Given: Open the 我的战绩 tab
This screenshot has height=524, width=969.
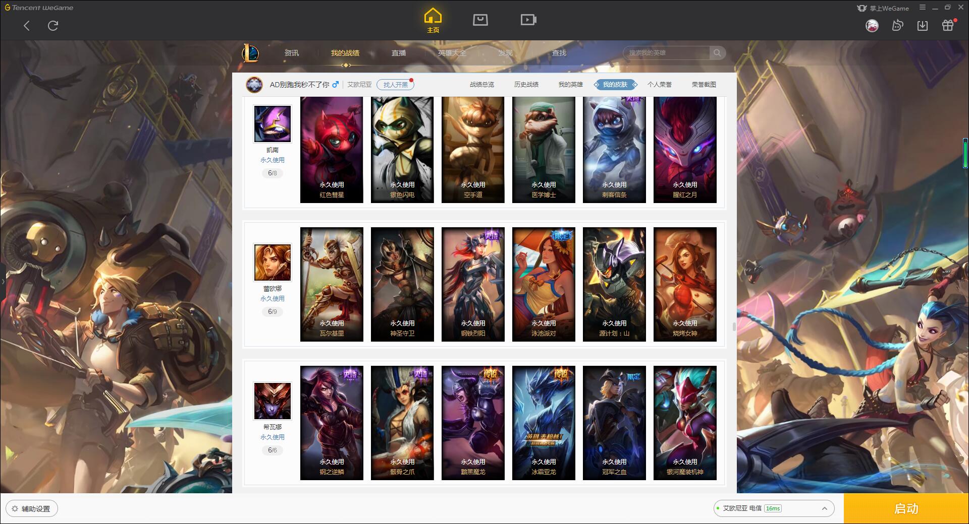Looking at the screenshot, I should click(345, 53).
